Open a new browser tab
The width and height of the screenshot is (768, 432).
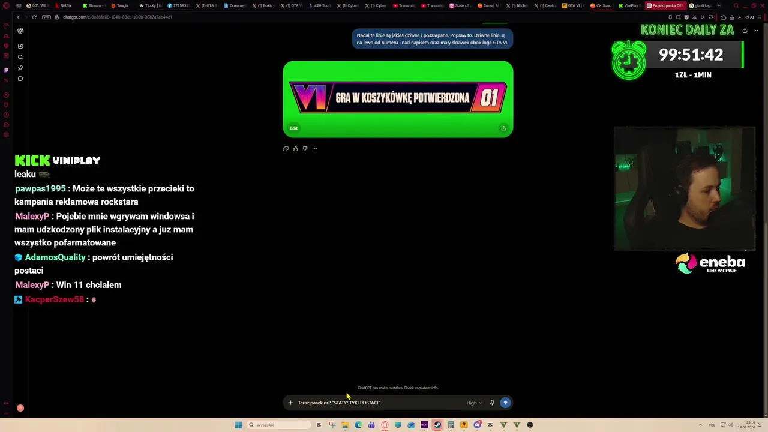719,5
